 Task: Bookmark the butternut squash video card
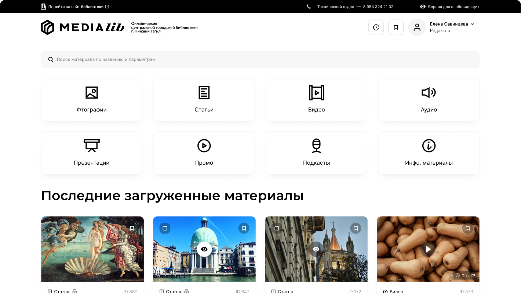(467, 228)
